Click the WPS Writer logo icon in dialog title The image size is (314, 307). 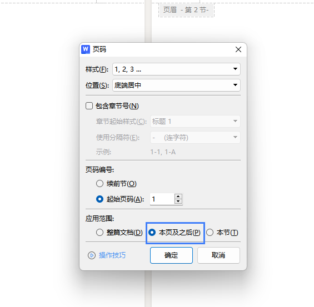[86, 49]
